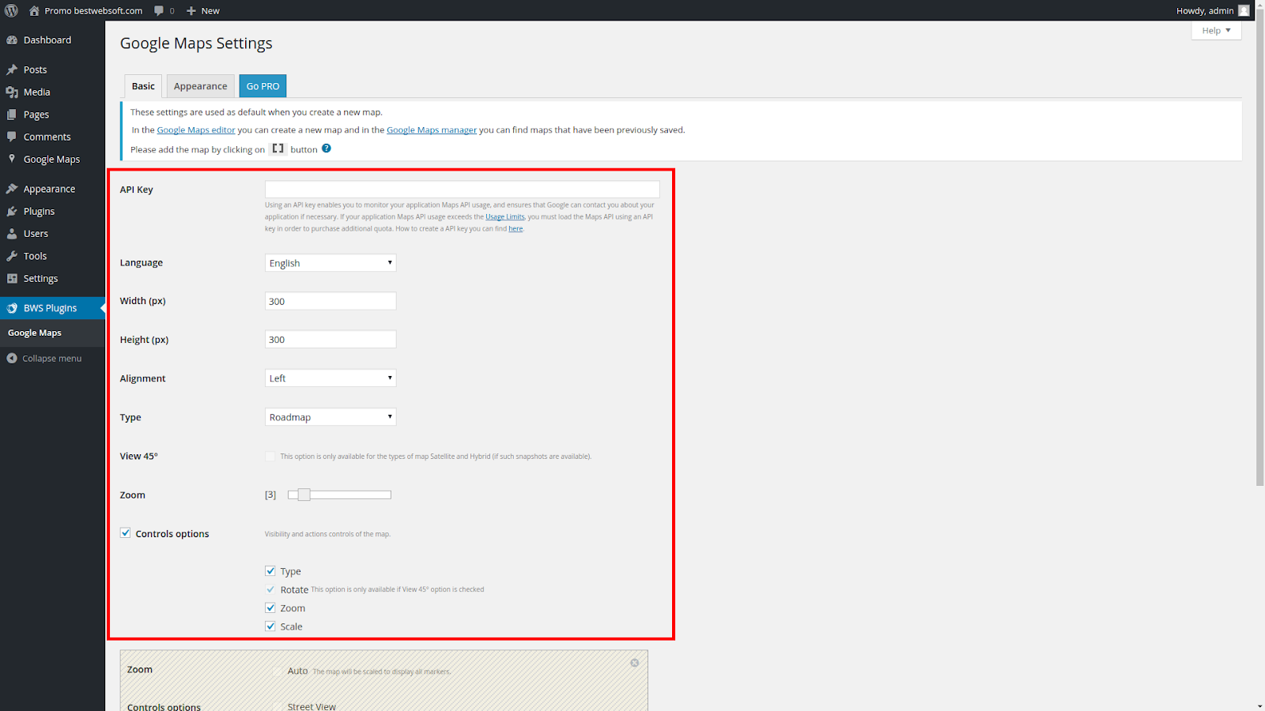Image resolution: width=1265 pixels, height=711 pixels.
Task: Click the blue help question mark icon
Action: tap(327, 149)
